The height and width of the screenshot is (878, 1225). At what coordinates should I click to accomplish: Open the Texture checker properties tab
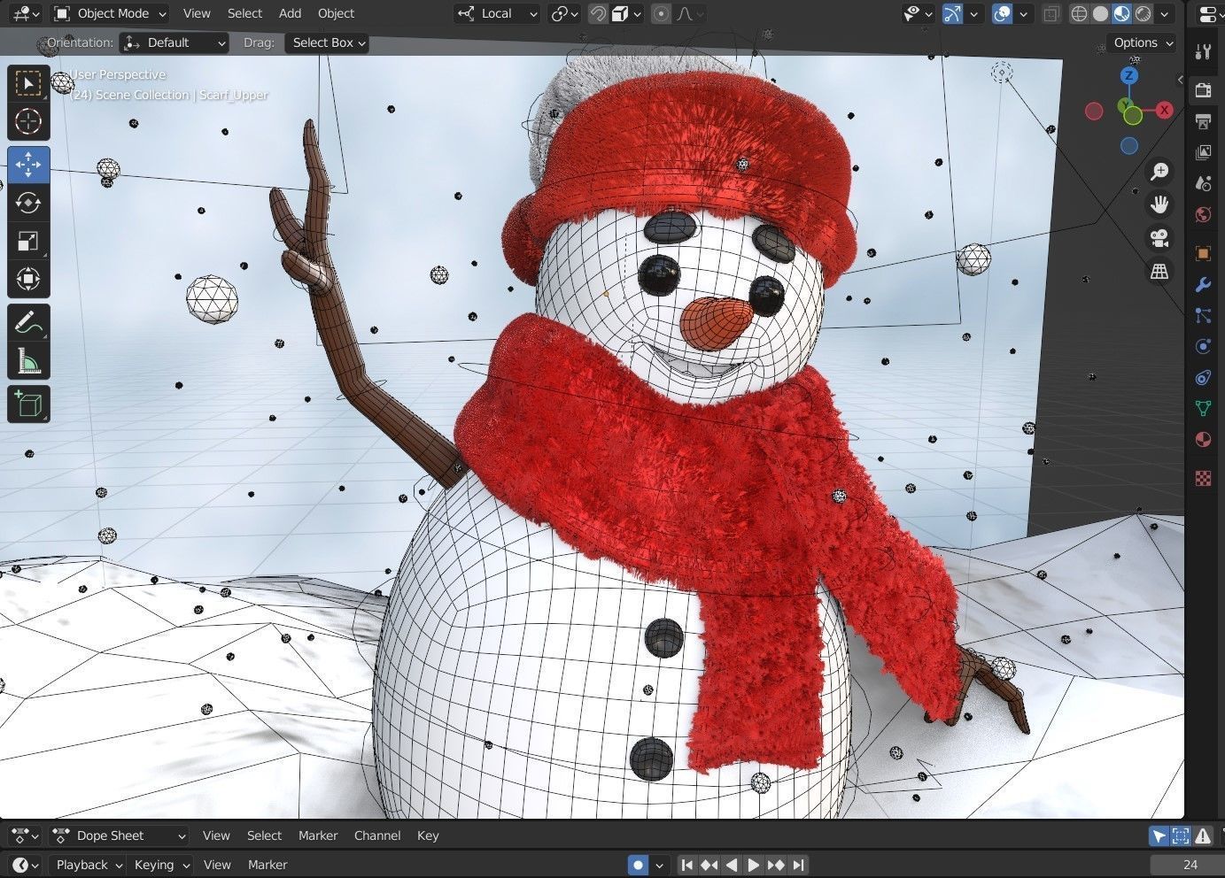pyautogui.click(x=1203, y=478)
